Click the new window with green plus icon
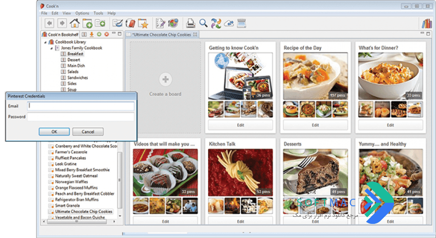This screenshot has width=436, height=238. pos(87,23)
